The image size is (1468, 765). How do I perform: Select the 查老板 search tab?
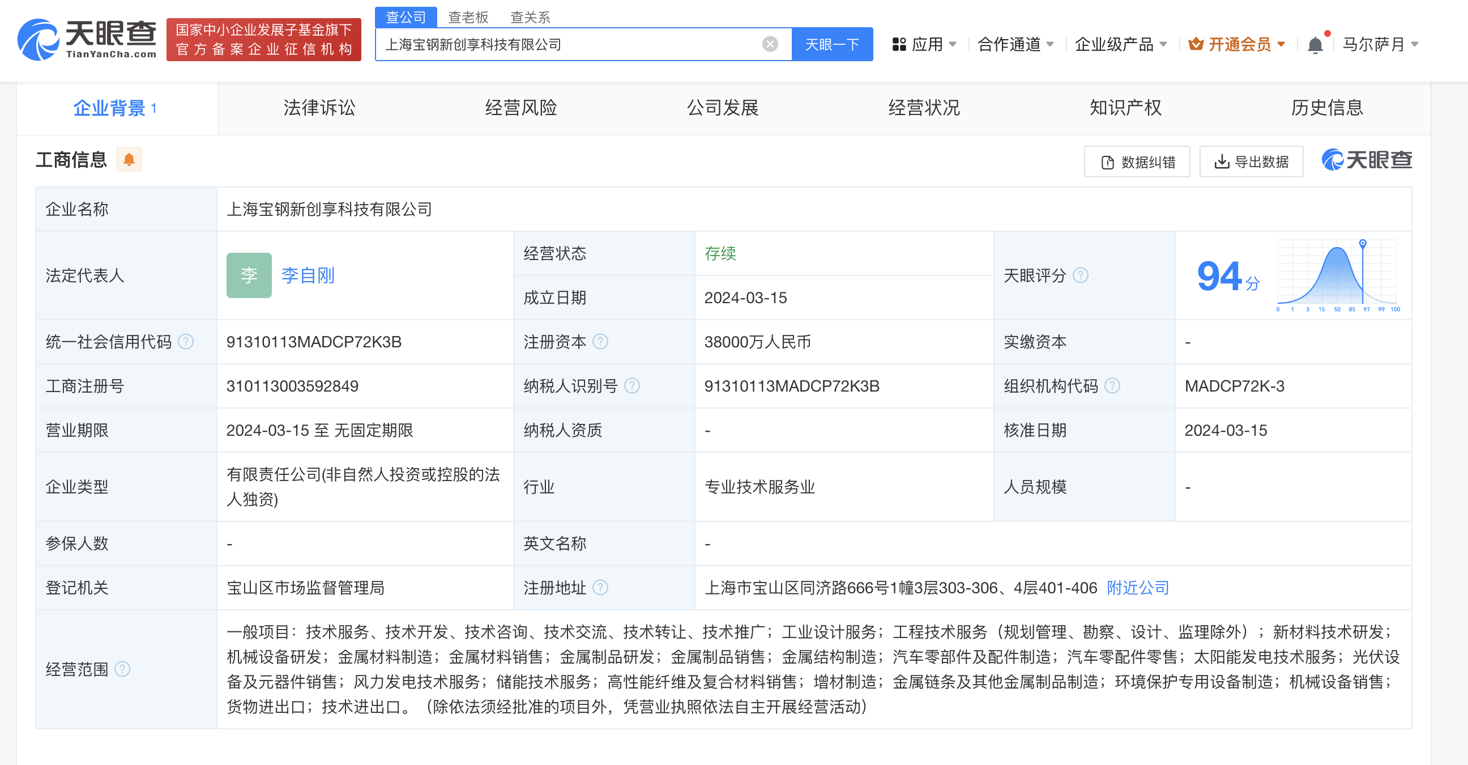pyautogui.click(x=468, y=17)
